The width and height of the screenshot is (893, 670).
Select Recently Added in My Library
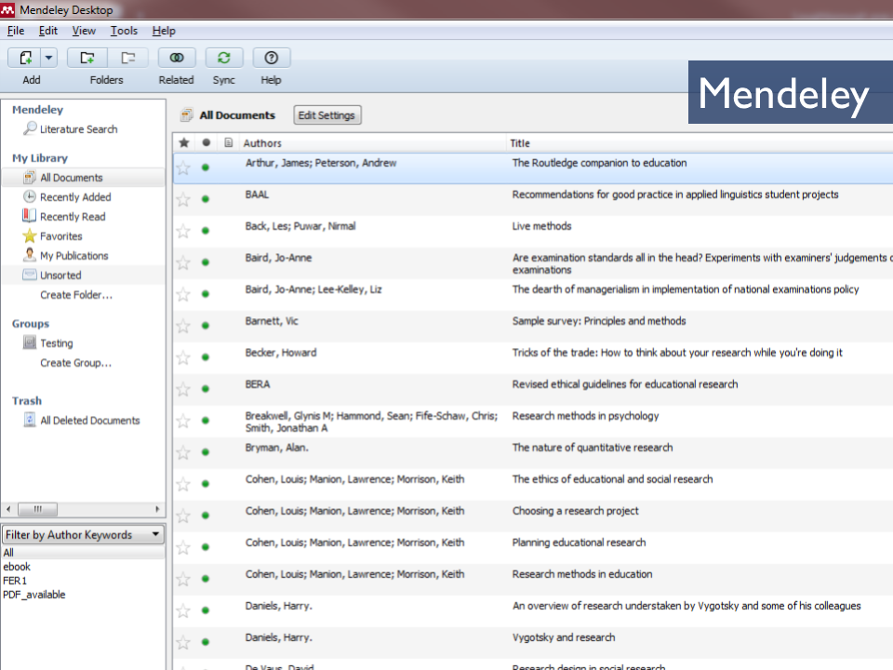pos(74,197)
